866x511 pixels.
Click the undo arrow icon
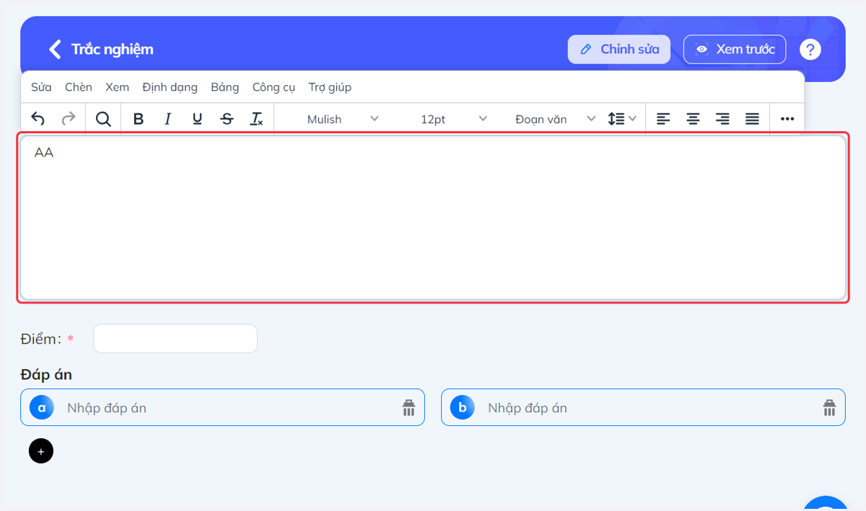point(38,119)
